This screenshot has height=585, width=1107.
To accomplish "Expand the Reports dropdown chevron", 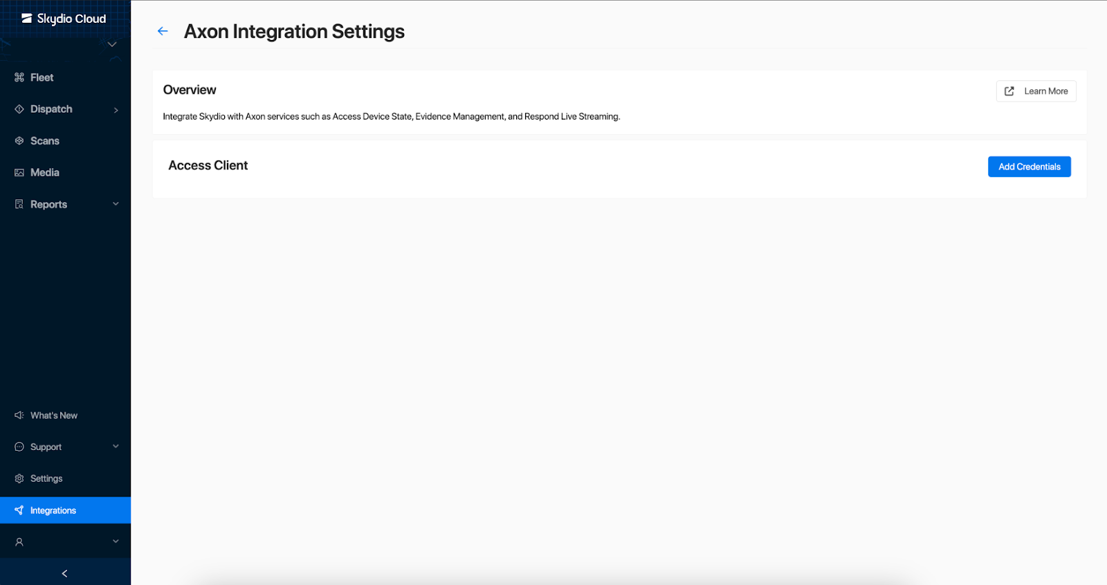I will pos(116,204).
